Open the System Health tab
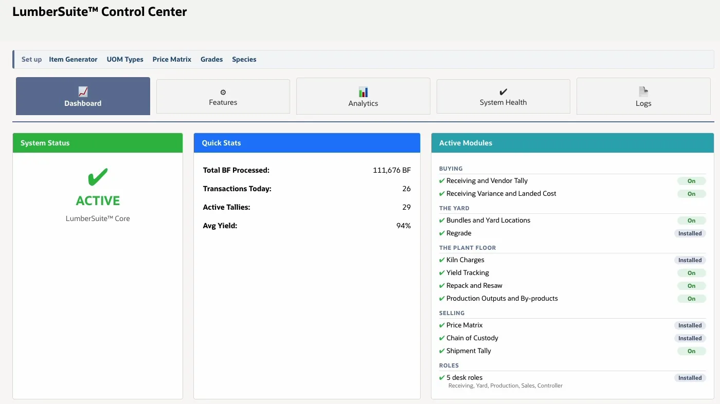The height and width of the screenshot is (404, 720). tap(503, 96)
